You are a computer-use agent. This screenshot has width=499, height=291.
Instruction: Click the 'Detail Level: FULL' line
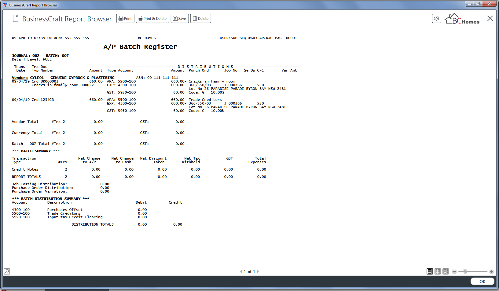pyautogui.click(x=32, y=59)
